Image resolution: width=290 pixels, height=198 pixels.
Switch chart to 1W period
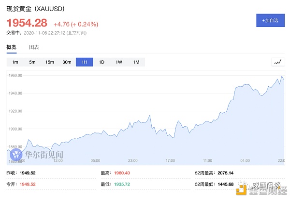pyautogui.click(x=119, y=62)
